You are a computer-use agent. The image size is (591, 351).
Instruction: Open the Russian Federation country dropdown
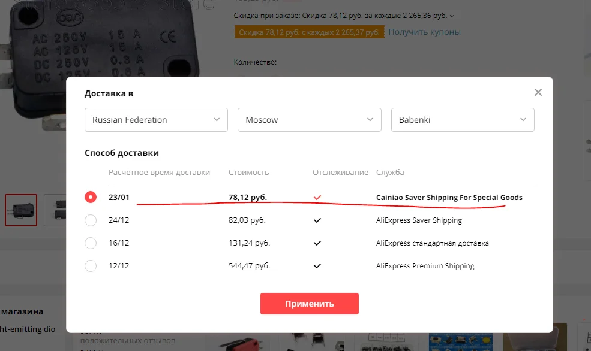click(156, 120)
